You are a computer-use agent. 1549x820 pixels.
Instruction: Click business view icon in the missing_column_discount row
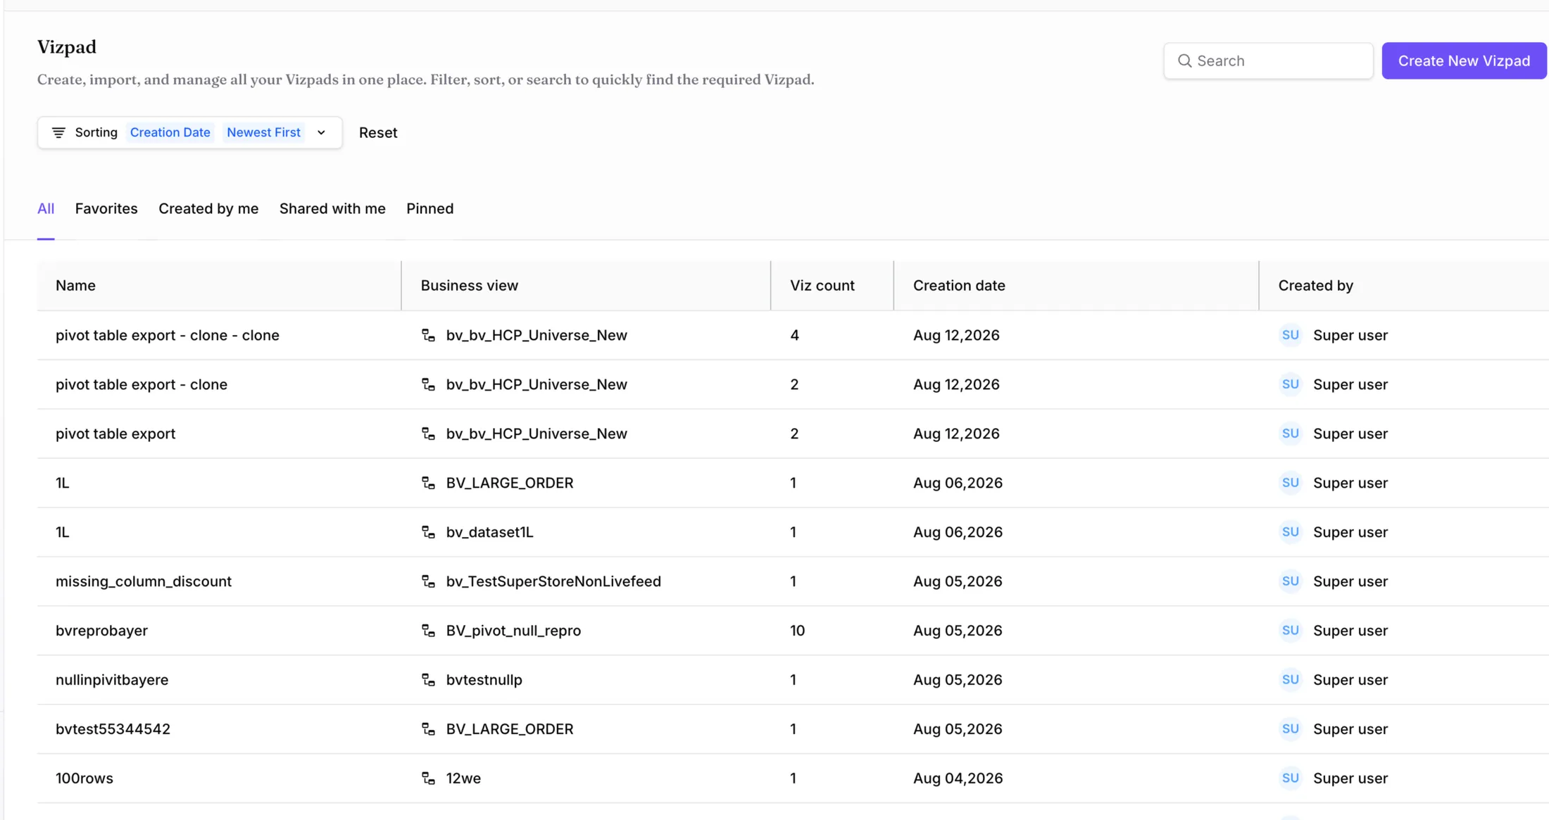pos(428,581)
